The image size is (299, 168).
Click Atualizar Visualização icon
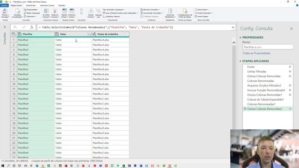pyautogui.click(x=17, y=11)
